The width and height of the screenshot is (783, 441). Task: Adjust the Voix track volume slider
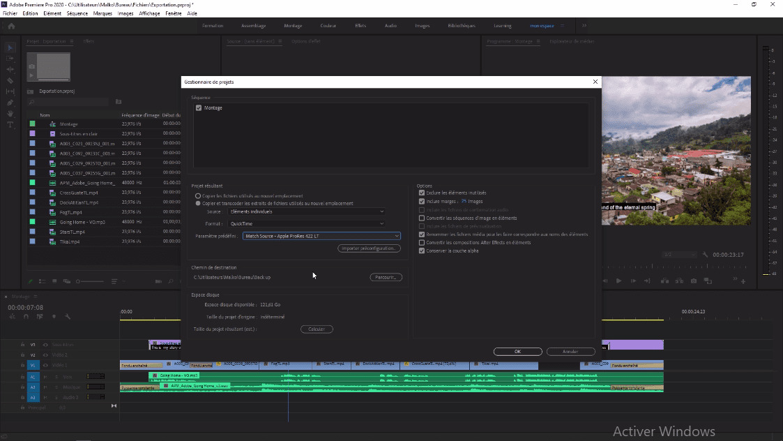click(96, 377)
